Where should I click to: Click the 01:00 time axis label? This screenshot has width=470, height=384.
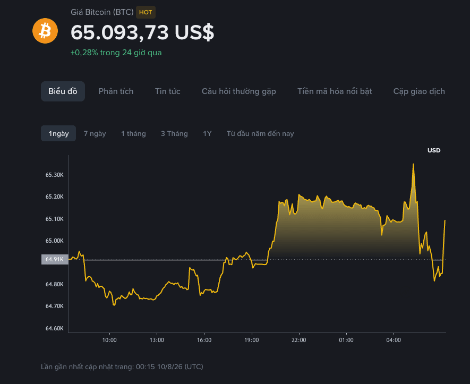(346, 340)
